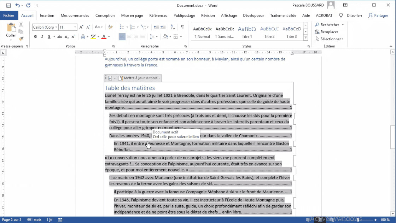
Task: Expand the Styles gallery list
Action: tap(305, 37)
